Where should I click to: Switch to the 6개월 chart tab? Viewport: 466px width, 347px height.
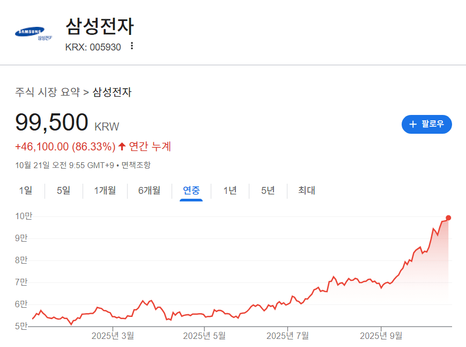point(149,190)
